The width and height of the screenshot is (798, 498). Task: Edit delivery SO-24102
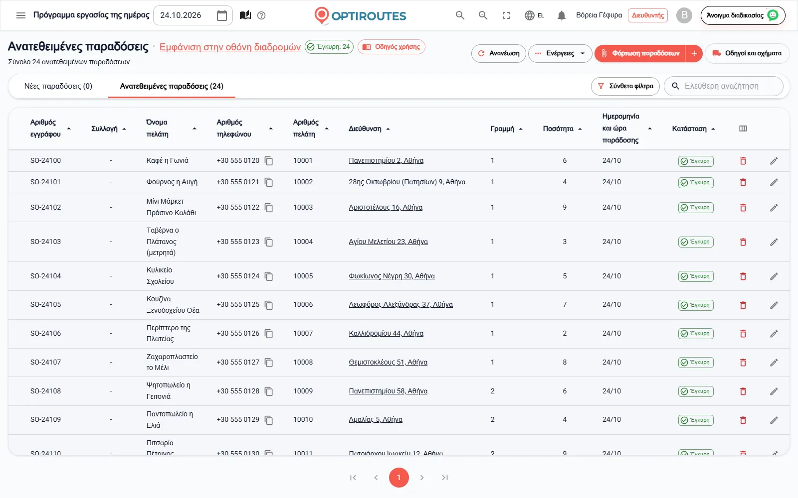point(774,208)
